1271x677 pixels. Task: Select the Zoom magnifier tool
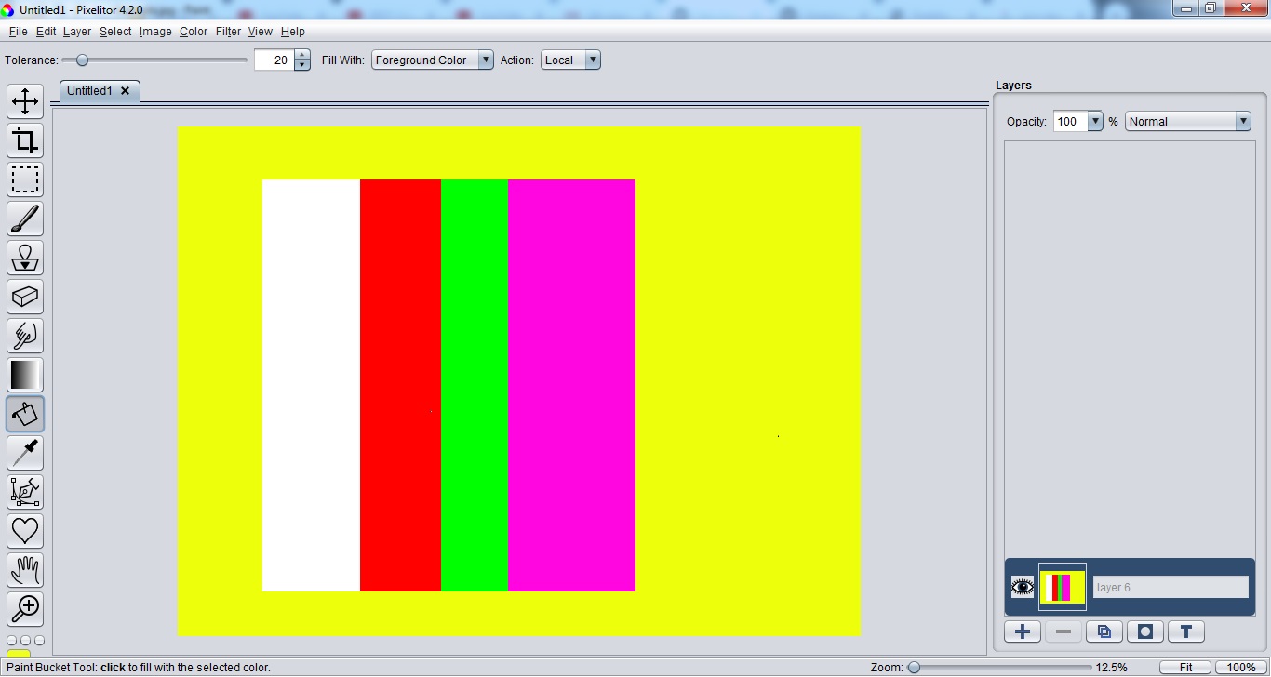[25, 609]
